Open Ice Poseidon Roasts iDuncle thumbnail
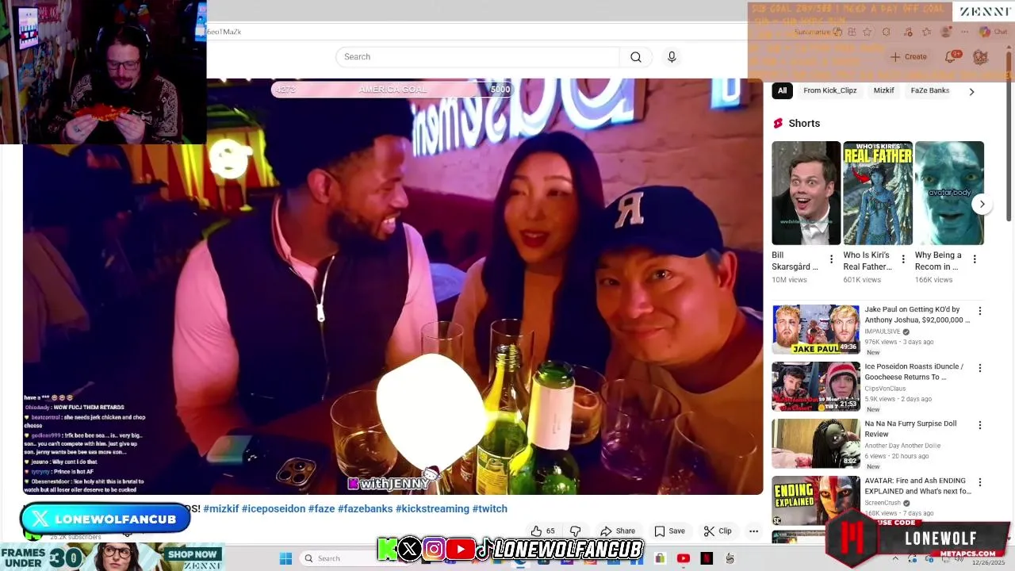 [x=815, y=386]
